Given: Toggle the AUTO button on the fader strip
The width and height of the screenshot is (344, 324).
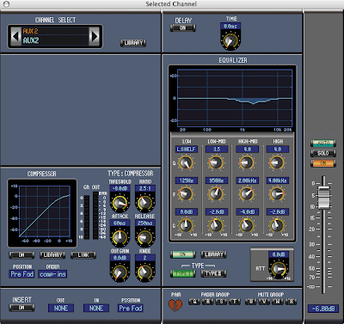Looking at the screenshot, I should click(323, 143).
